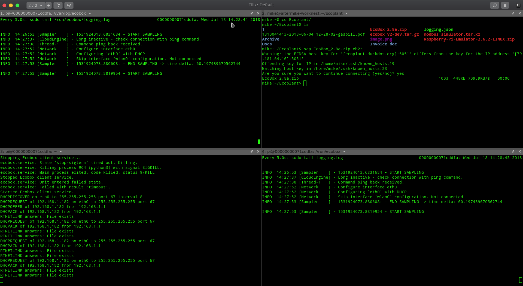Click the cursor outline at the bottom-right of terminal 4
523x286 pixels.
point(521,280)
